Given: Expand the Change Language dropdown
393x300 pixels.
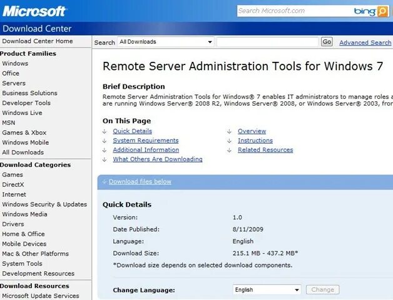Looking at the screenshot, I should (267, 290).
